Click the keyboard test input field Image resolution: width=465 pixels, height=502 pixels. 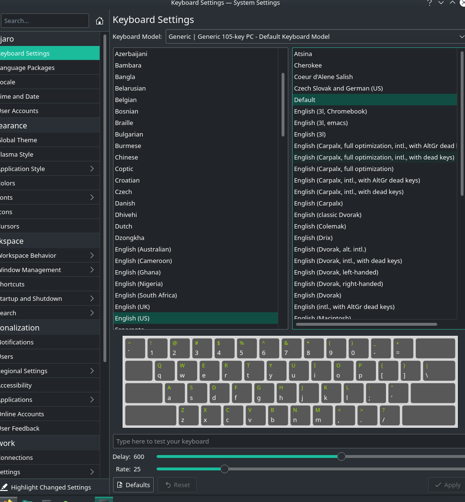coord(287,441)
